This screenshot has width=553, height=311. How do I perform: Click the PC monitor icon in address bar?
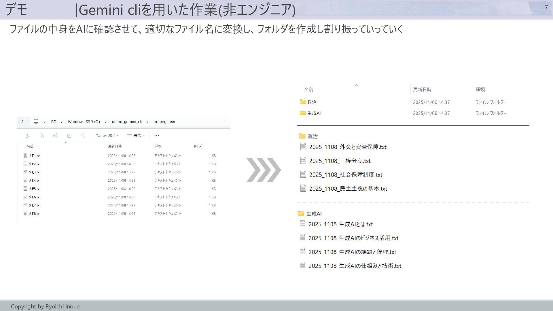pos(36,122)
